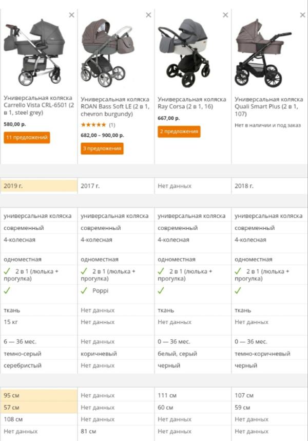Click the Carrello Vista stroller image

35,52
